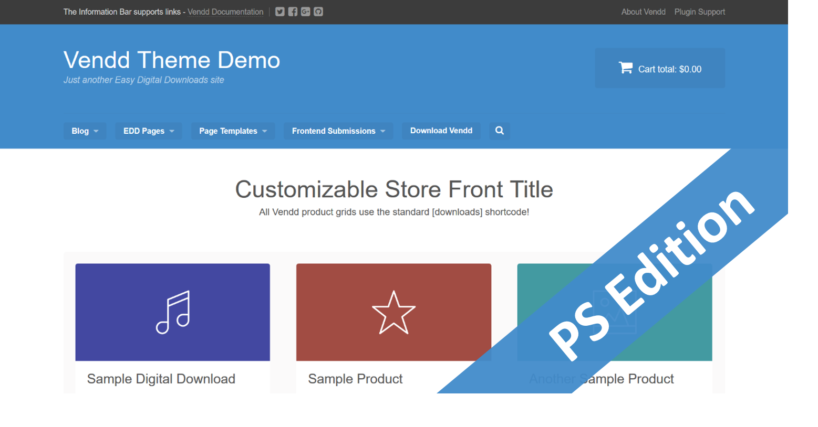The width and height of the screenshot is (818, 427).
Task: Expand the EDD Pages dropdown menu
Action: click(149, 131)
